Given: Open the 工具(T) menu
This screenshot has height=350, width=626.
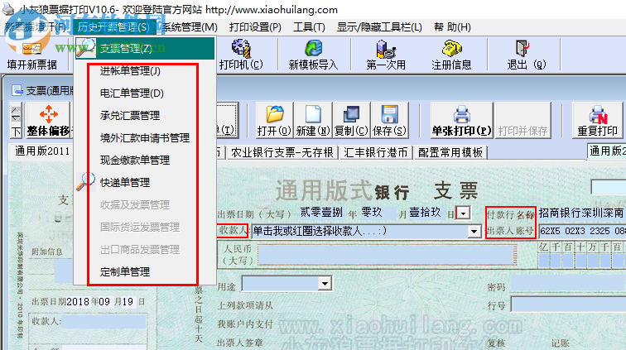Looking at the screenshot, I should (x=309, y=27).
